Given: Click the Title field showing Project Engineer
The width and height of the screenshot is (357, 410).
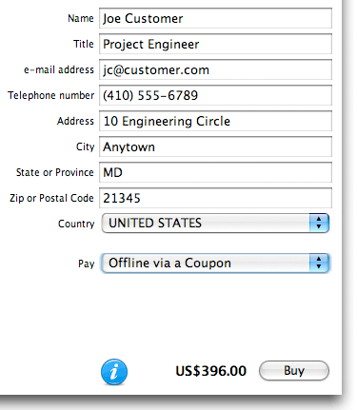Looking at the screenshot, I should tap(215, 44).
